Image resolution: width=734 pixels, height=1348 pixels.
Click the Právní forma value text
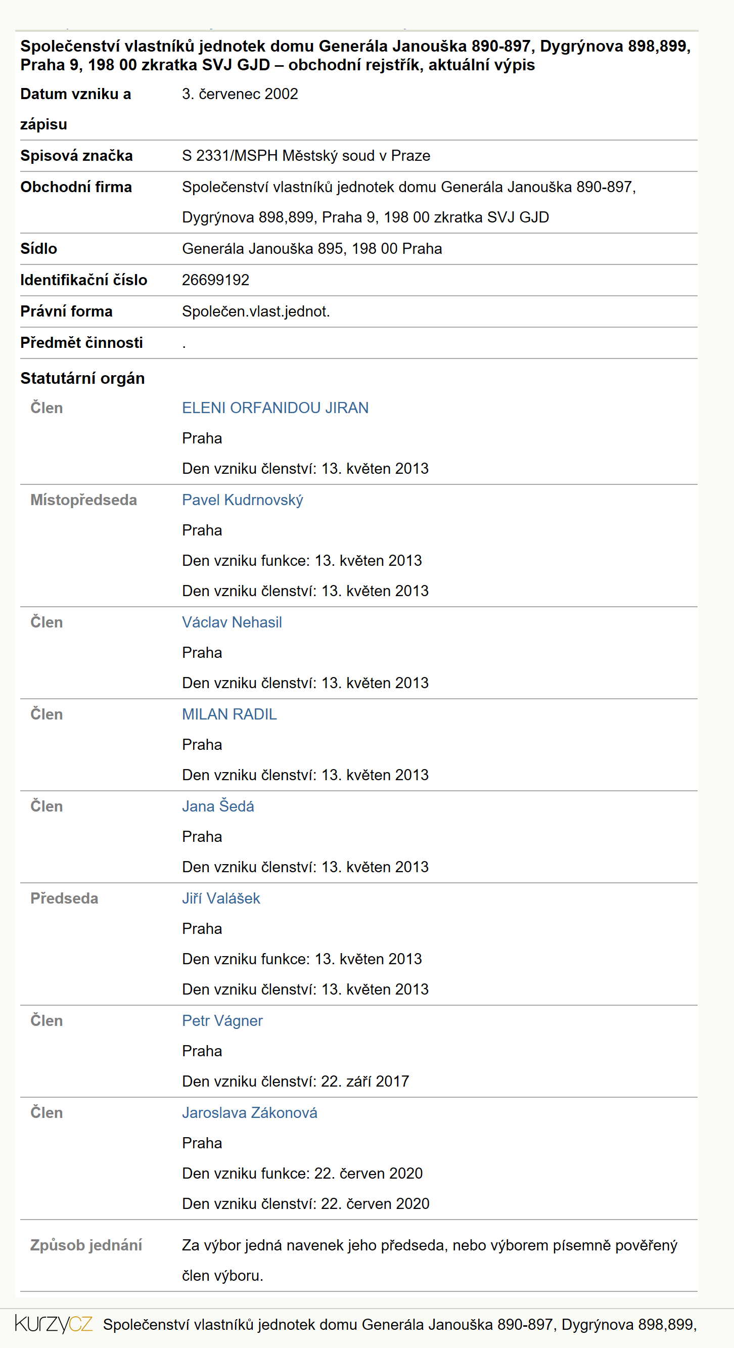(256, 311)
